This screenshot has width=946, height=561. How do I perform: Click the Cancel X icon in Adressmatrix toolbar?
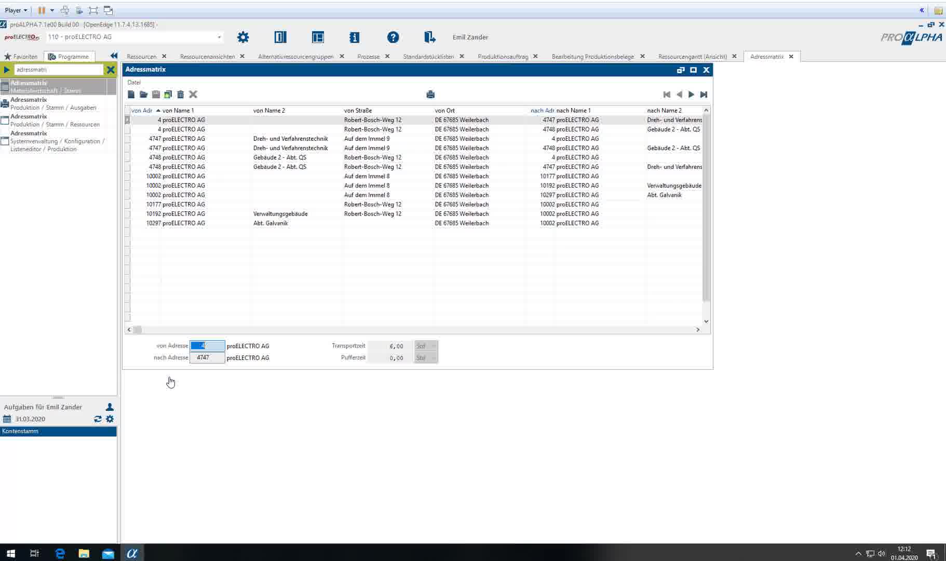click(x=193, y=95)
